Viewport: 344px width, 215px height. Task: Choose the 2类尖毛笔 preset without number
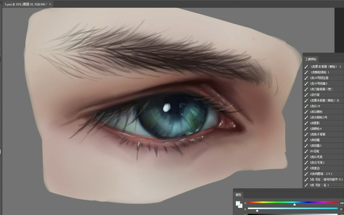click(x=324, y=157)
